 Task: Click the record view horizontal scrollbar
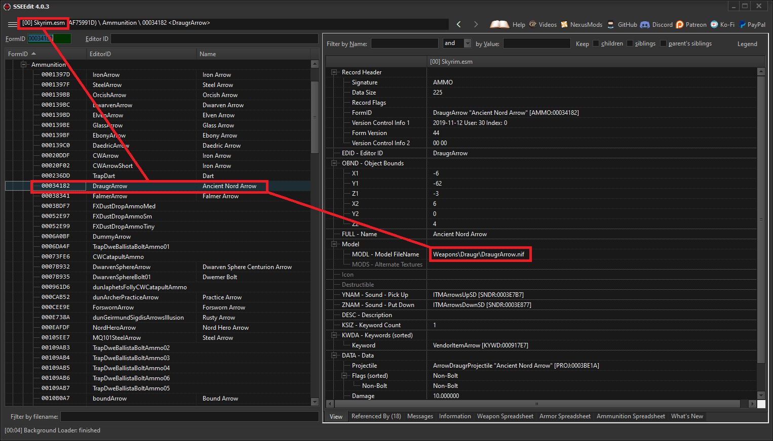[x=537, y=404]
